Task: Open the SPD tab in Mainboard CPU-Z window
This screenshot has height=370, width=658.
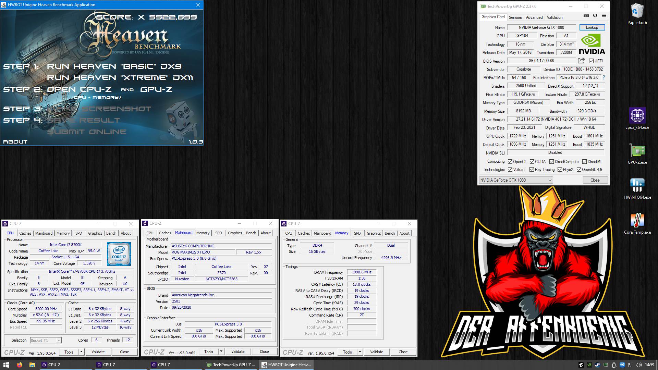Action: [219, 233]
